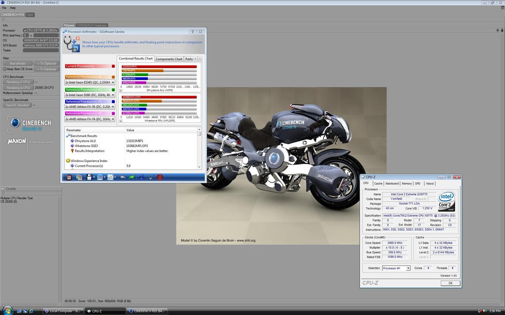
Task: Click the Cinebench Release 10 logo
Action: click(31, 125)
